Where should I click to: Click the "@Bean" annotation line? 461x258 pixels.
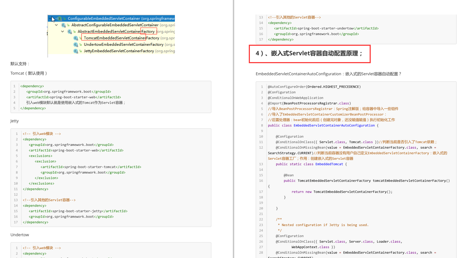pos(289,175)
